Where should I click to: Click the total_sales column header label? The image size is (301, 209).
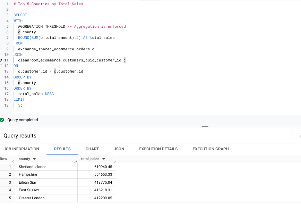tap(90, 159)
